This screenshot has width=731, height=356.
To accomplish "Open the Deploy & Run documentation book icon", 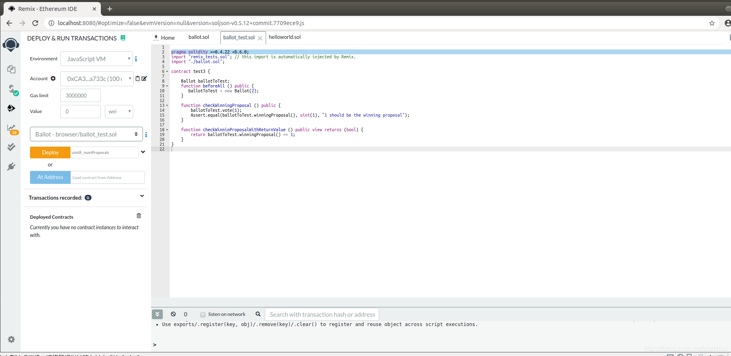I will point(123,38).
